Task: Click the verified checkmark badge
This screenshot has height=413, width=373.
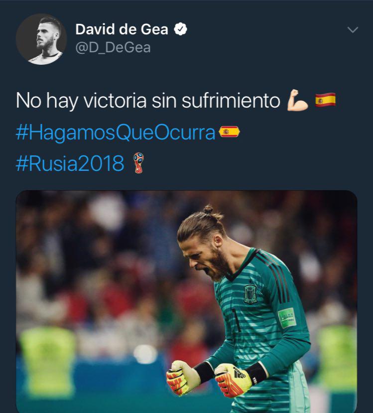Action: pos(180,29)
